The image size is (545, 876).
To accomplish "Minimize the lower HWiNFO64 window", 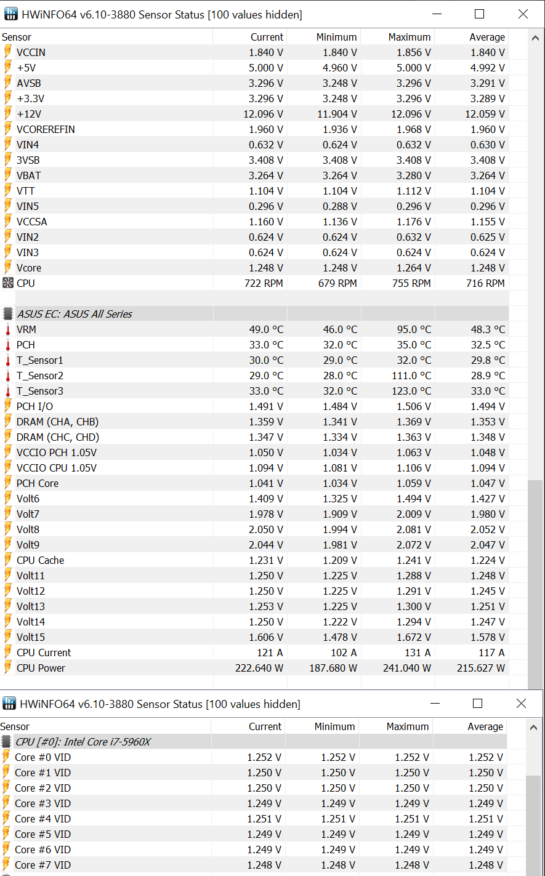I will tap(435, 704).
